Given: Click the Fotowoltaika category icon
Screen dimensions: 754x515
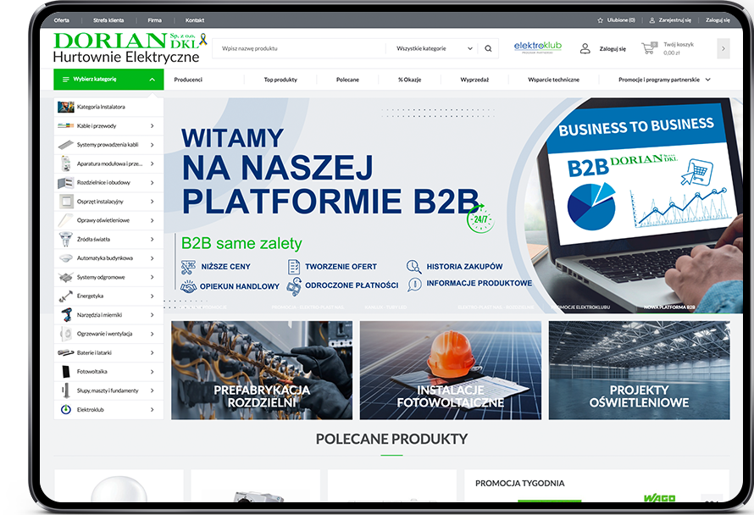Looking at the screenshot, I should 65,372.
